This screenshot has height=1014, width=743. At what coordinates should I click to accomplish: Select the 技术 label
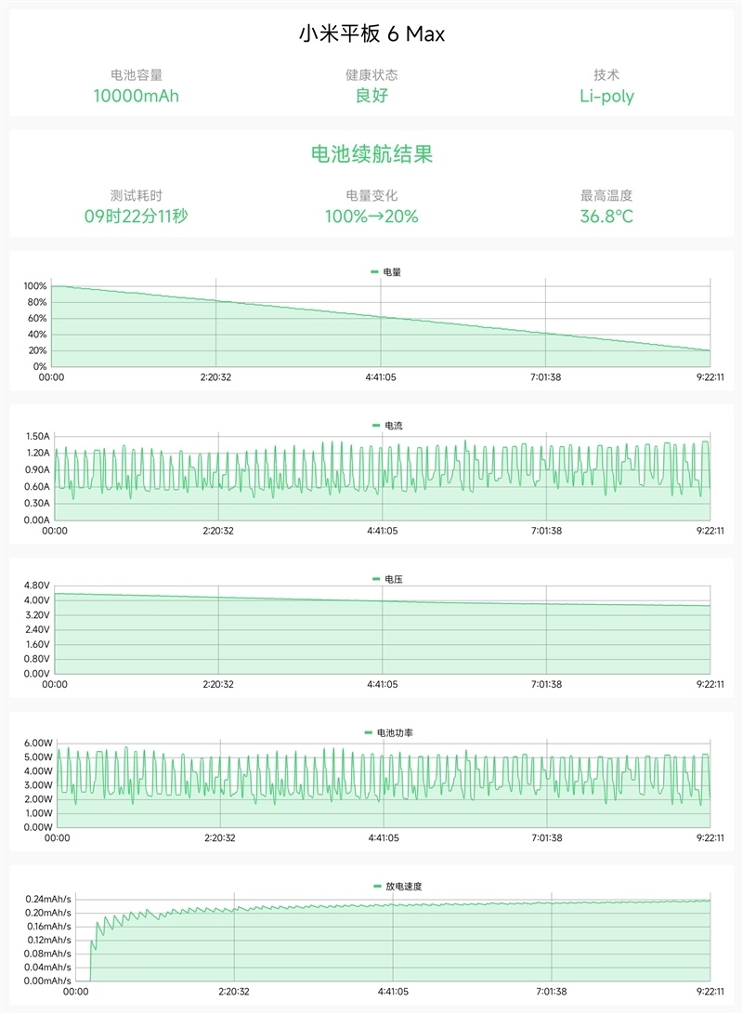click(x=606, y=75)
